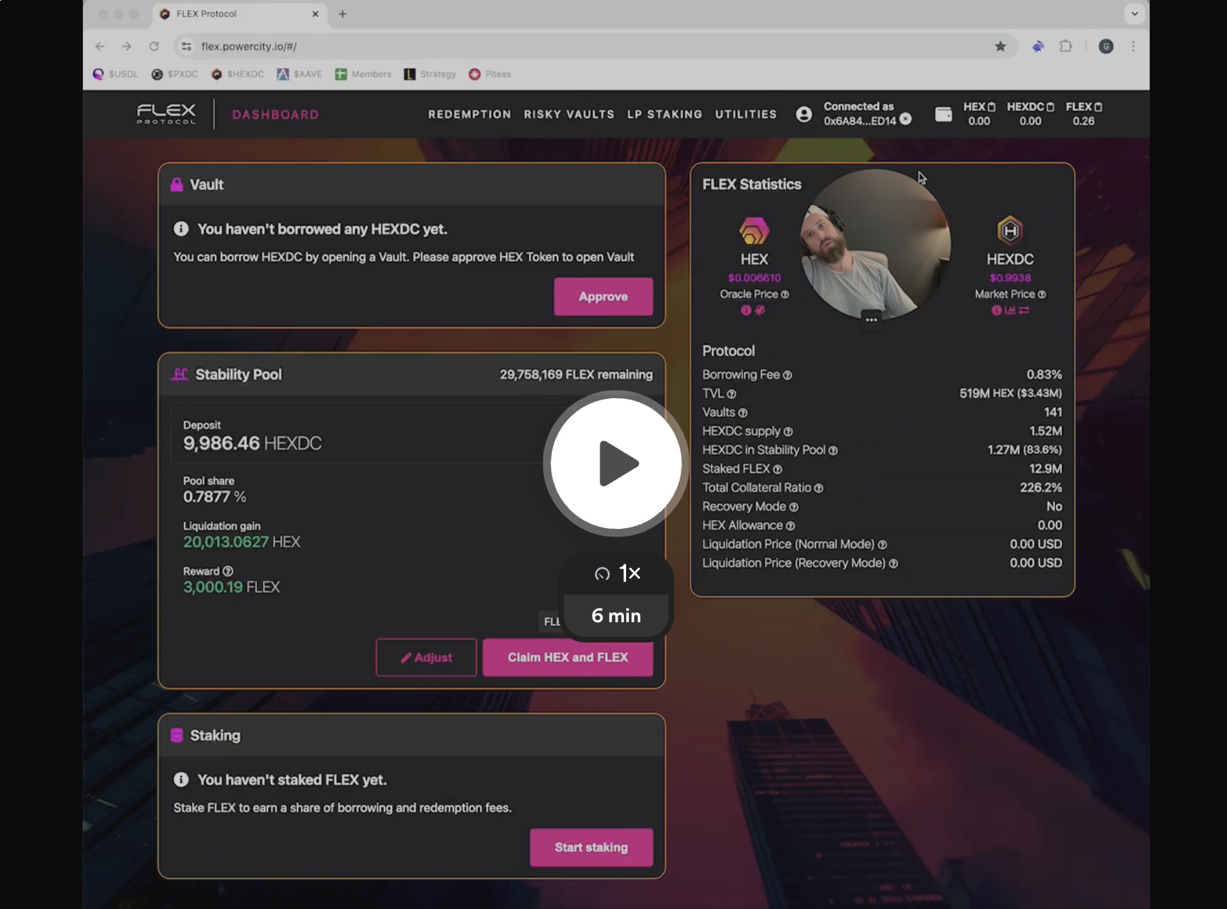Click the Start staking button
The image size is (1227, 909).
point(591,847)
